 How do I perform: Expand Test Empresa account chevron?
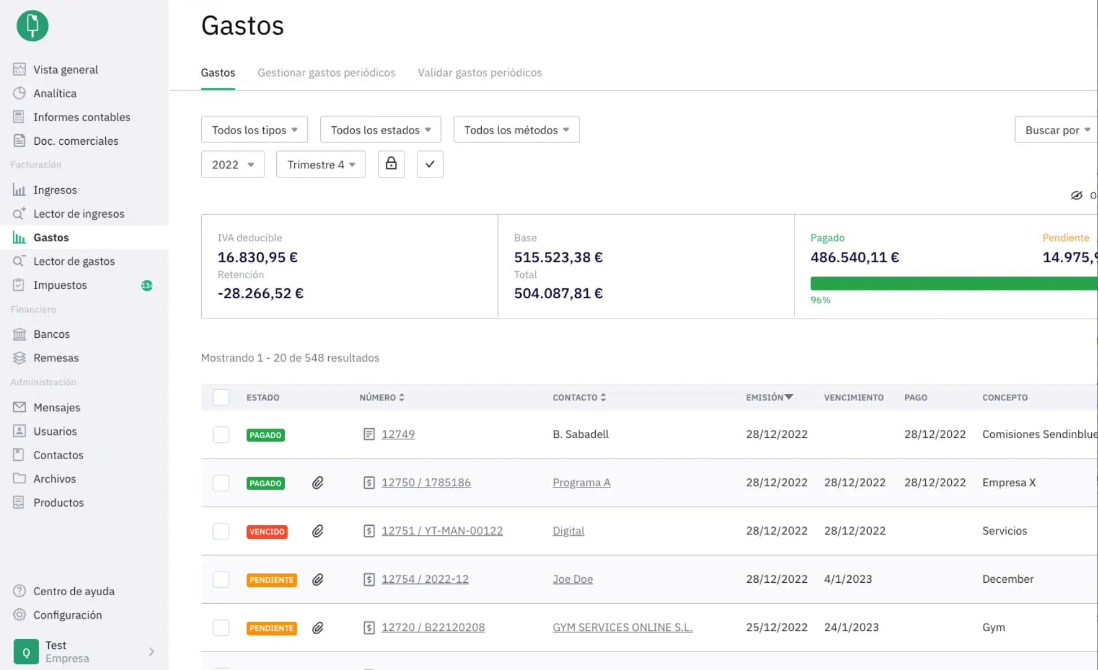(x=152, y=651)
